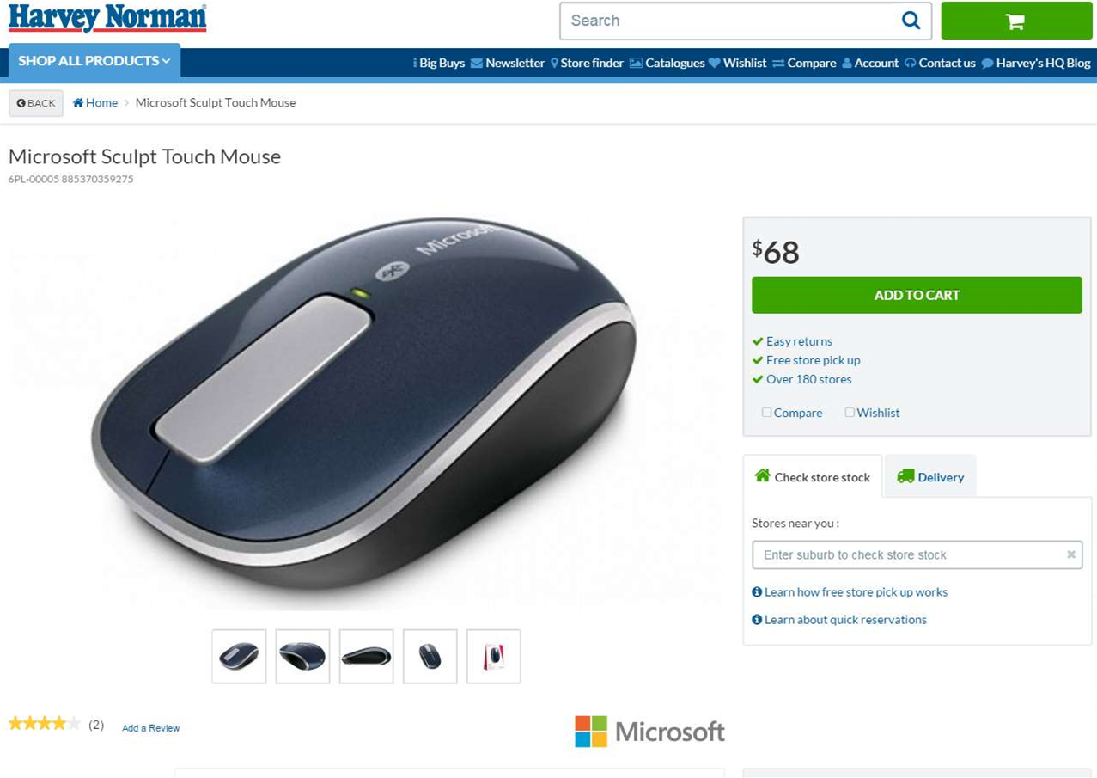The image size is (1097, 778).
Task: Click the suburb store stock input field
Action: (917, 554)
